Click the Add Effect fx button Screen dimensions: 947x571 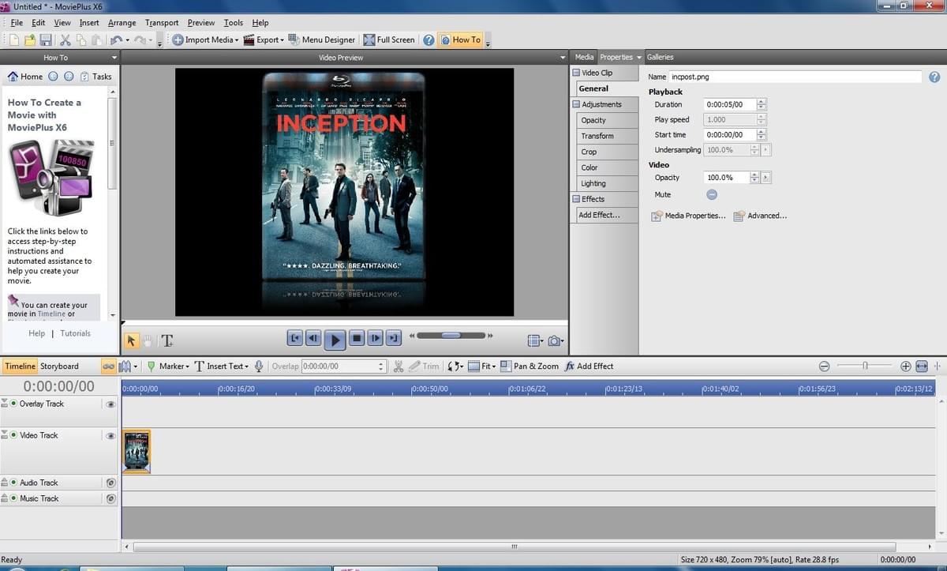pos(589,366)
